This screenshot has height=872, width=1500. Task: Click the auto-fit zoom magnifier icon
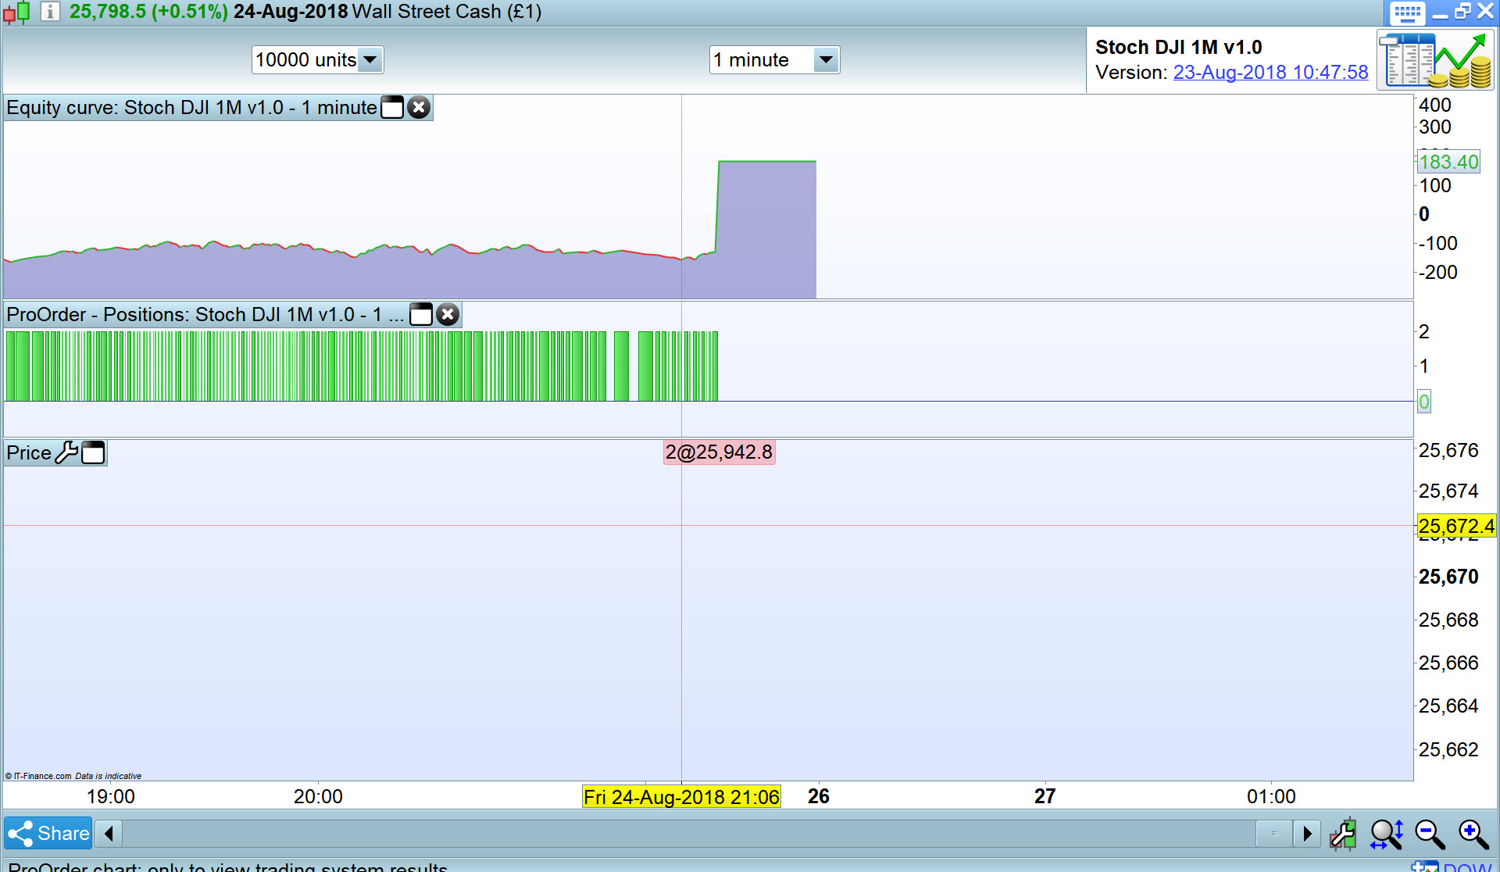1387,834
